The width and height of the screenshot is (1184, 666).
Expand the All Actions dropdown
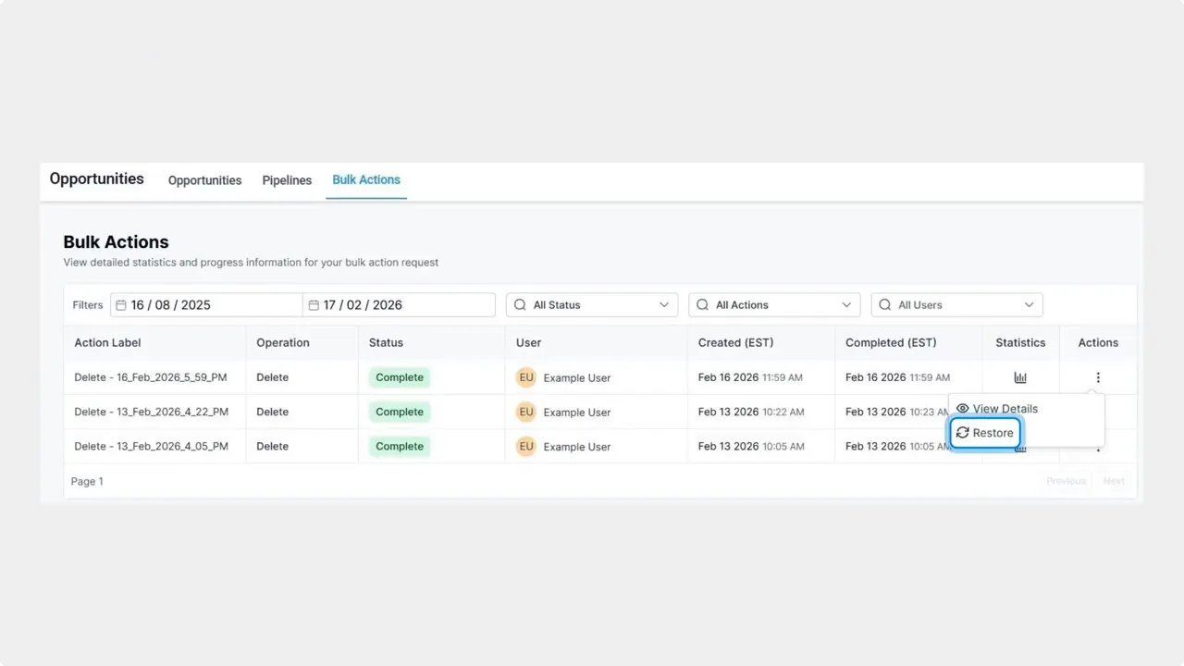774,305
